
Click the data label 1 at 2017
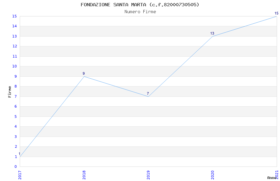(19, 154)
